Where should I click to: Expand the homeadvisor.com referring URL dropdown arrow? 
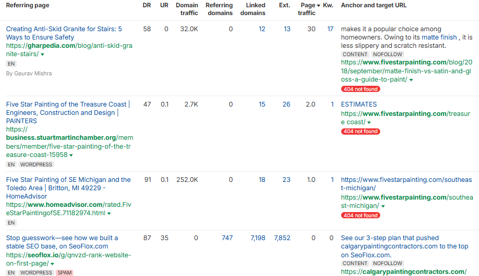click(x=109, y=214)
